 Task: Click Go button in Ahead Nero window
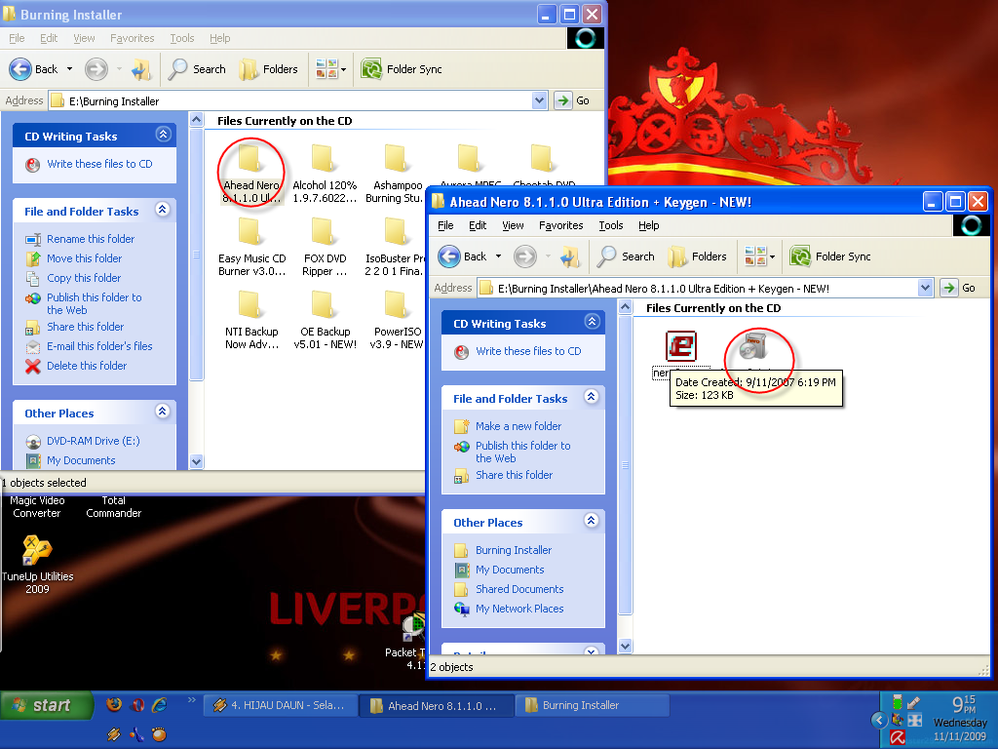click(x=959, y=288)
